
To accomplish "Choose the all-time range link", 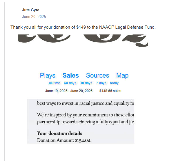I will click(x=55, y=83).
